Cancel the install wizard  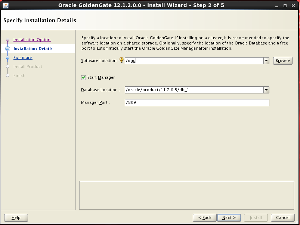point(282,218)
